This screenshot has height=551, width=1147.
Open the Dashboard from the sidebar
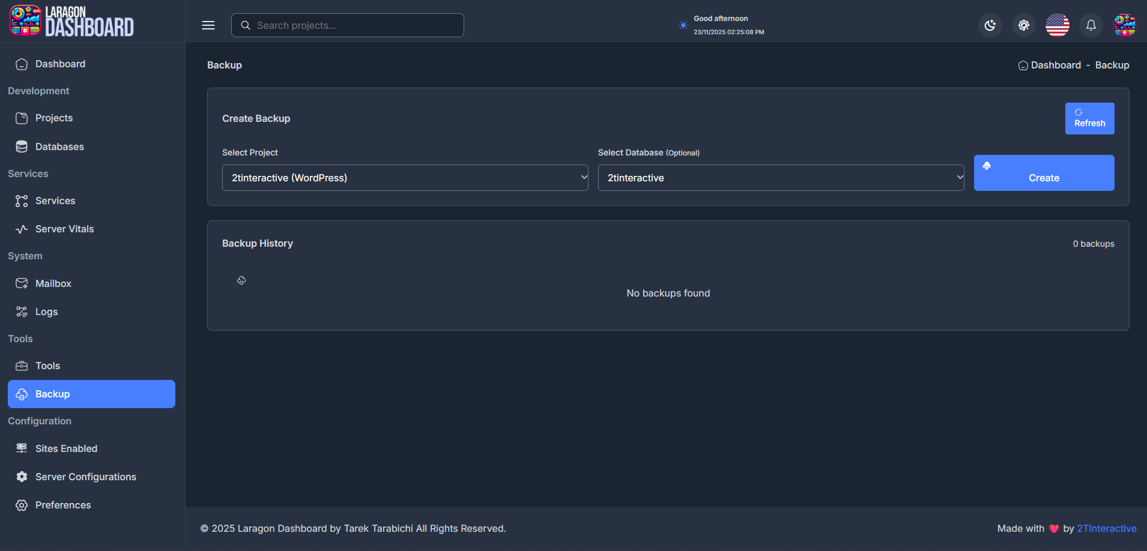[x=60, y=64]
